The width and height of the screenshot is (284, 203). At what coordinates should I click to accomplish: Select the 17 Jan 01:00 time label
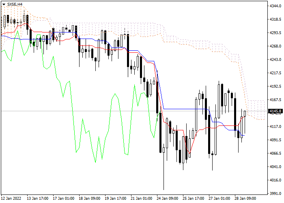64,199
